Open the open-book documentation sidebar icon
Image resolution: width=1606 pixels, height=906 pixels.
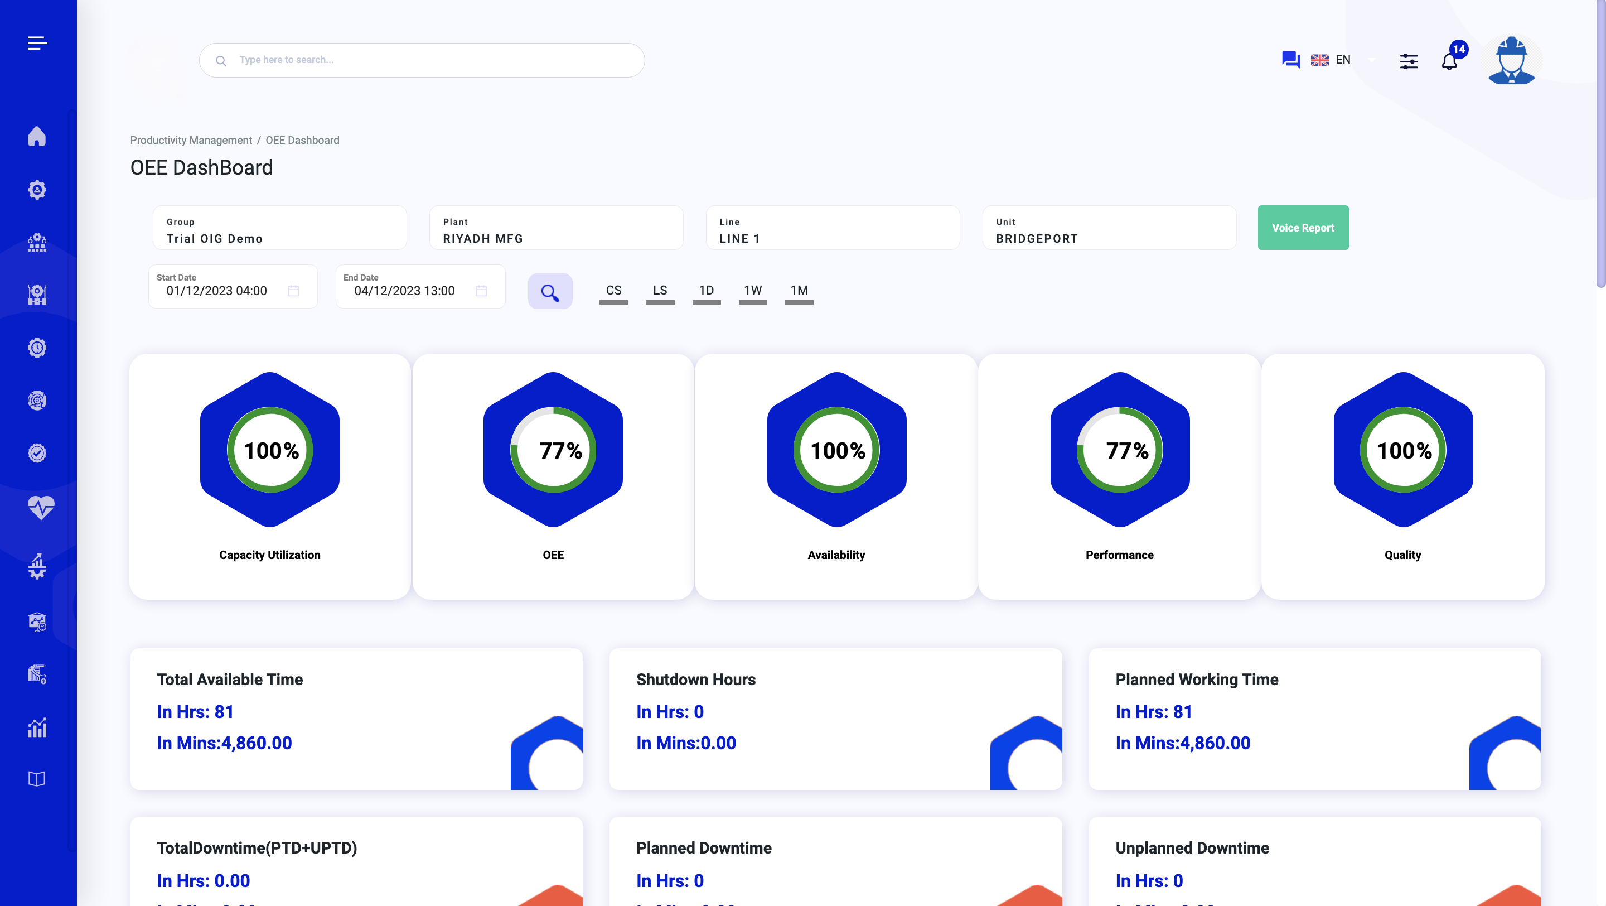37,779
